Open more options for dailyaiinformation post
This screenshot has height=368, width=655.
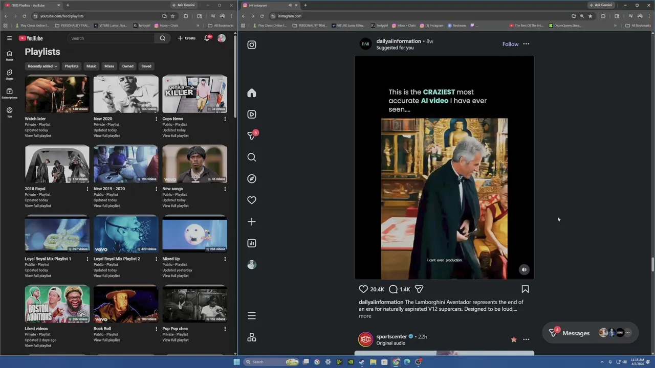pyautogui.click(x=526, y=44)
